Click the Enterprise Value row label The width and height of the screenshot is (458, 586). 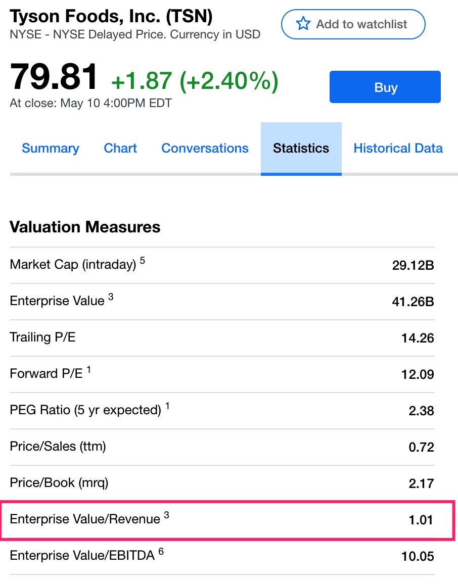point(57,301)
